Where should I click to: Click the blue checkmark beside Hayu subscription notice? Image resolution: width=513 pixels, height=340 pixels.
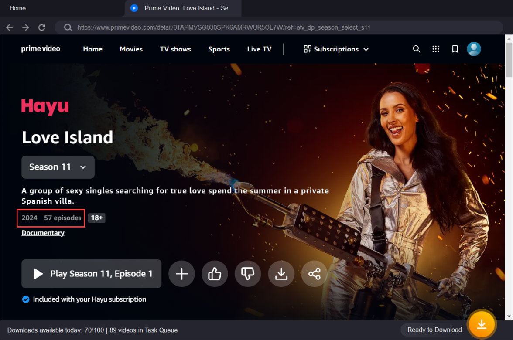[26, 299]
